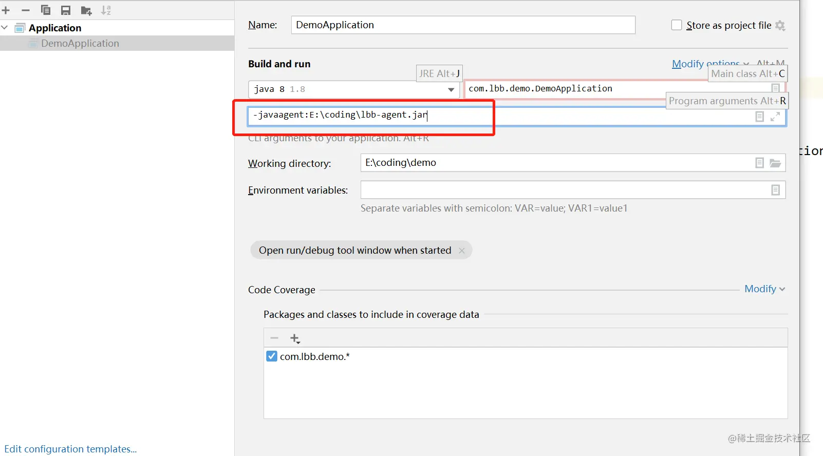Image resolution: width=823 pixels, height=456 pixels.
Task: Copy the selected configuration
Action: click(x=45, y=10)
